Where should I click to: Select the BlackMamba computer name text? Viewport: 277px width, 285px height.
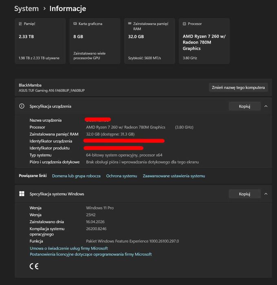coord(30,85)
